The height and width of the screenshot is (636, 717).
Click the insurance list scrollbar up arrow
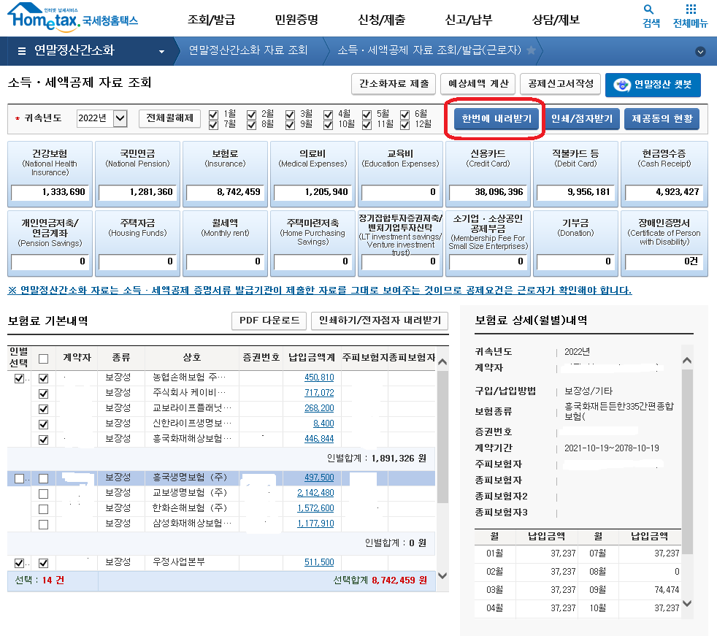442,362
